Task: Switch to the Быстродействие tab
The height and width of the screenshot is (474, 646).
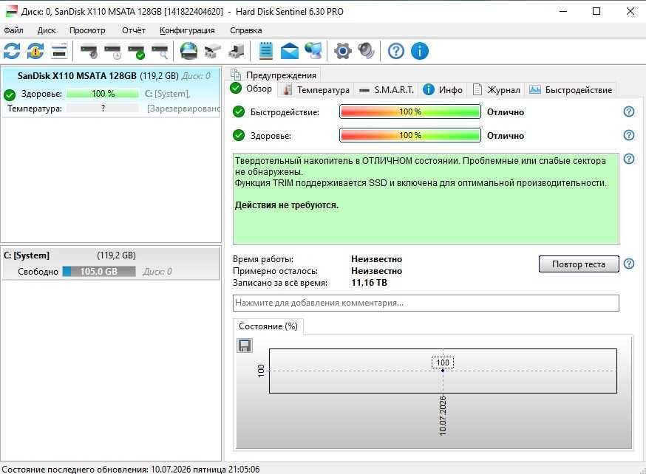Action: click(x=571, y=90)
